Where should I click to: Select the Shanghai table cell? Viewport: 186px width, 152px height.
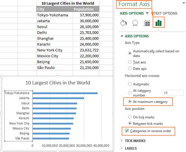55,38
